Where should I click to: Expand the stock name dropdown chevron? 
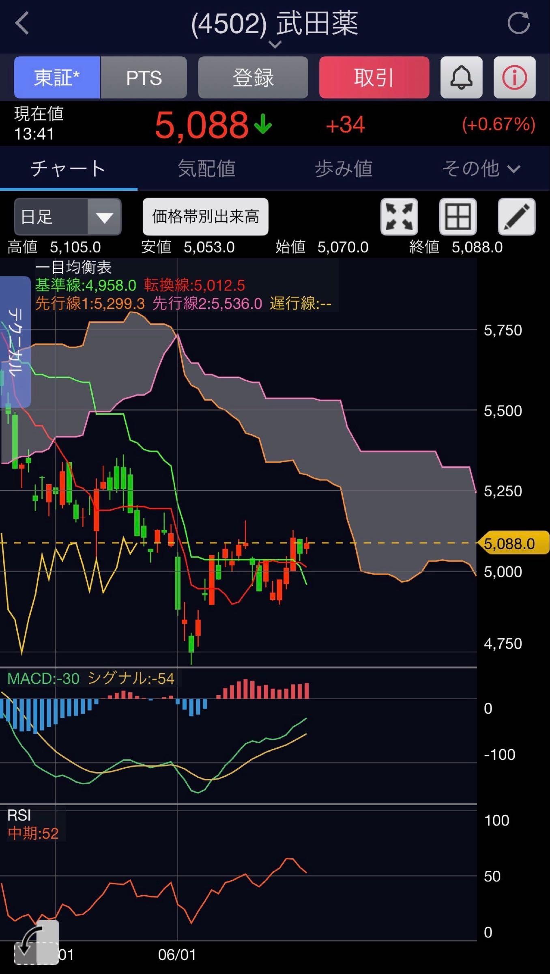[x=275, y=45]
